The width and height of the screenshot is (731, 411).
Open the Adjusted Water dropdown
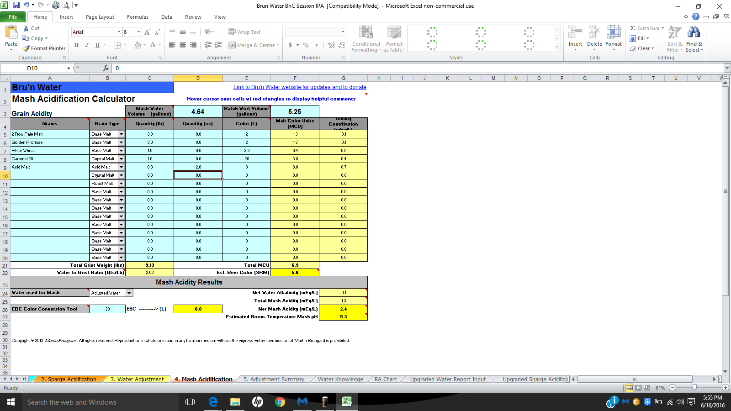[x=129, y=293]
